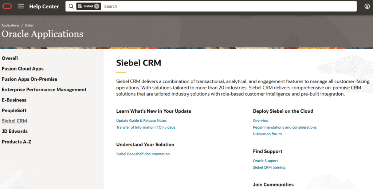Click the Help Center title
Screen dimensions: 373x189
pyautogui.click(x=44, y=7)
